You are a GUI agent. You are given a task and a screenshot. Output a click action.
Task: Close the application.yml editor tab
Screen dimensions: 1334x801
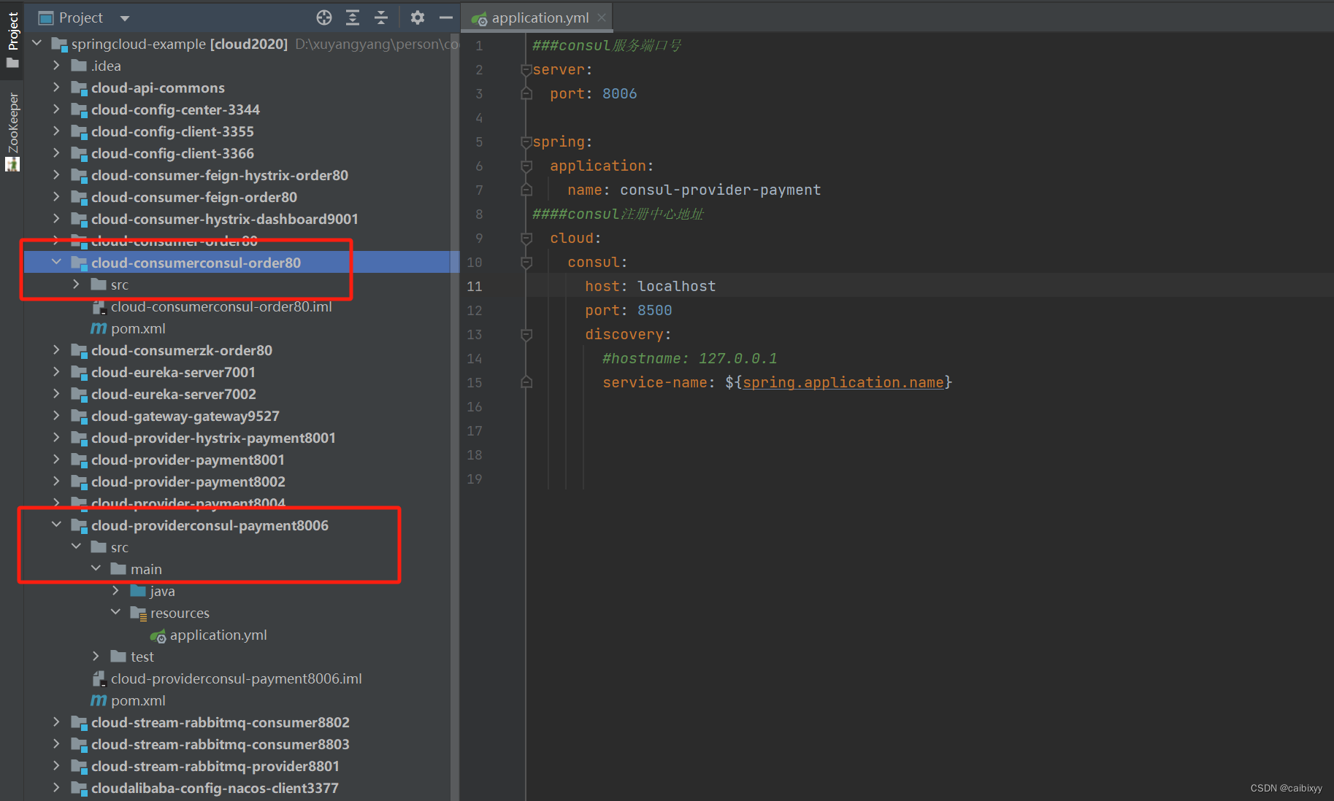coord(602,18)
